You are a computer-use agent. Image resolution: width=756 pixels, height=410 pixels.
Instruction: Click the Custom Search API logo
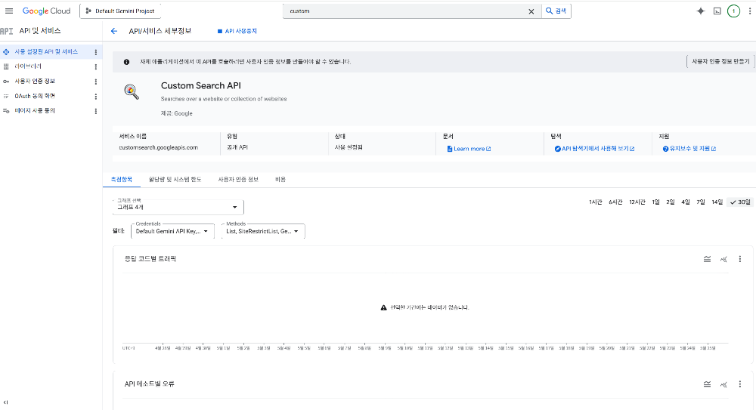[x=131, y=91]
